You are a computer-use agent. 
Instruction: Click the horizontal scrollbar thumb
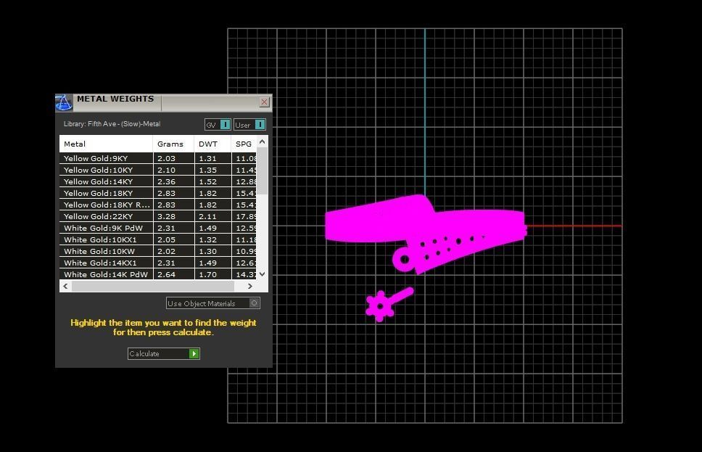point(153,286)
